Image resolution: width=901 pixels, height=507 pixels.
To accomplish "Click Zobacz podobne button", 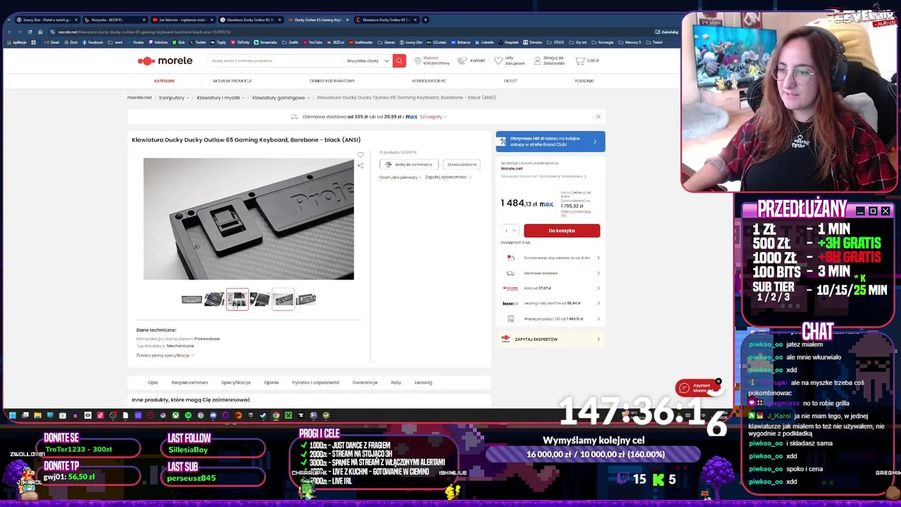I will point(462,165).
